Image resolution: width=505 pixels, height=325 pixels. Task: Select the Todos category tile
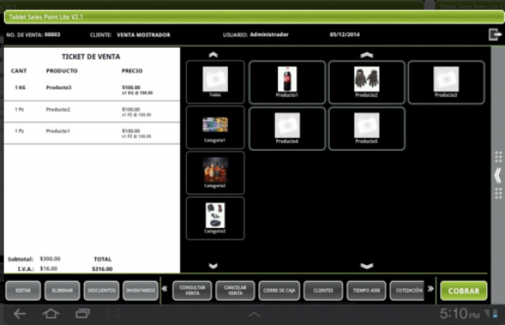click(x=215, y=82)
